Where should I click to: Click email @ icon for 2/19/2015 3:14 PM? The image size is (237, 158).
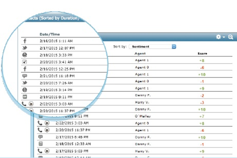pos(25,90)
